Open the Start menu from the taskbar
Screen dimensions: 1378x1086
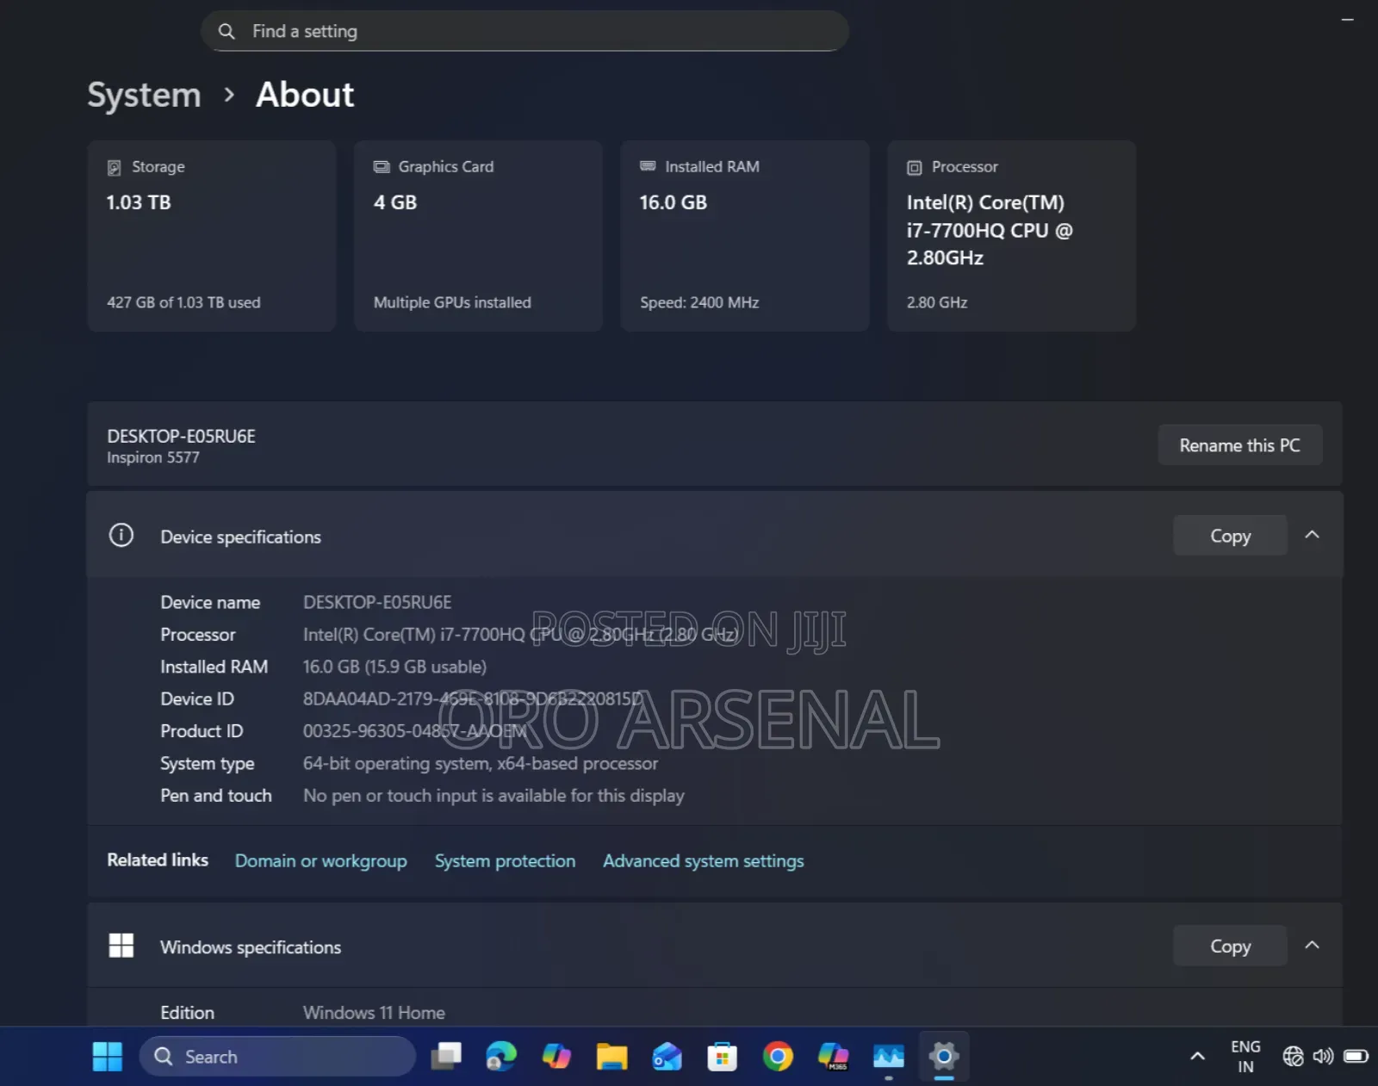[108, 1057]
